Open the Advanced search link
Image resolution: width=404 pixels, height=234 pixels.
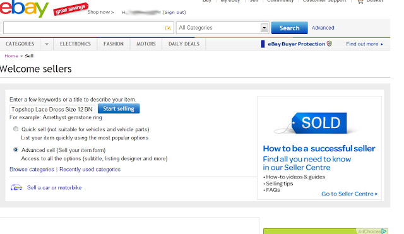tap(323, 28)
